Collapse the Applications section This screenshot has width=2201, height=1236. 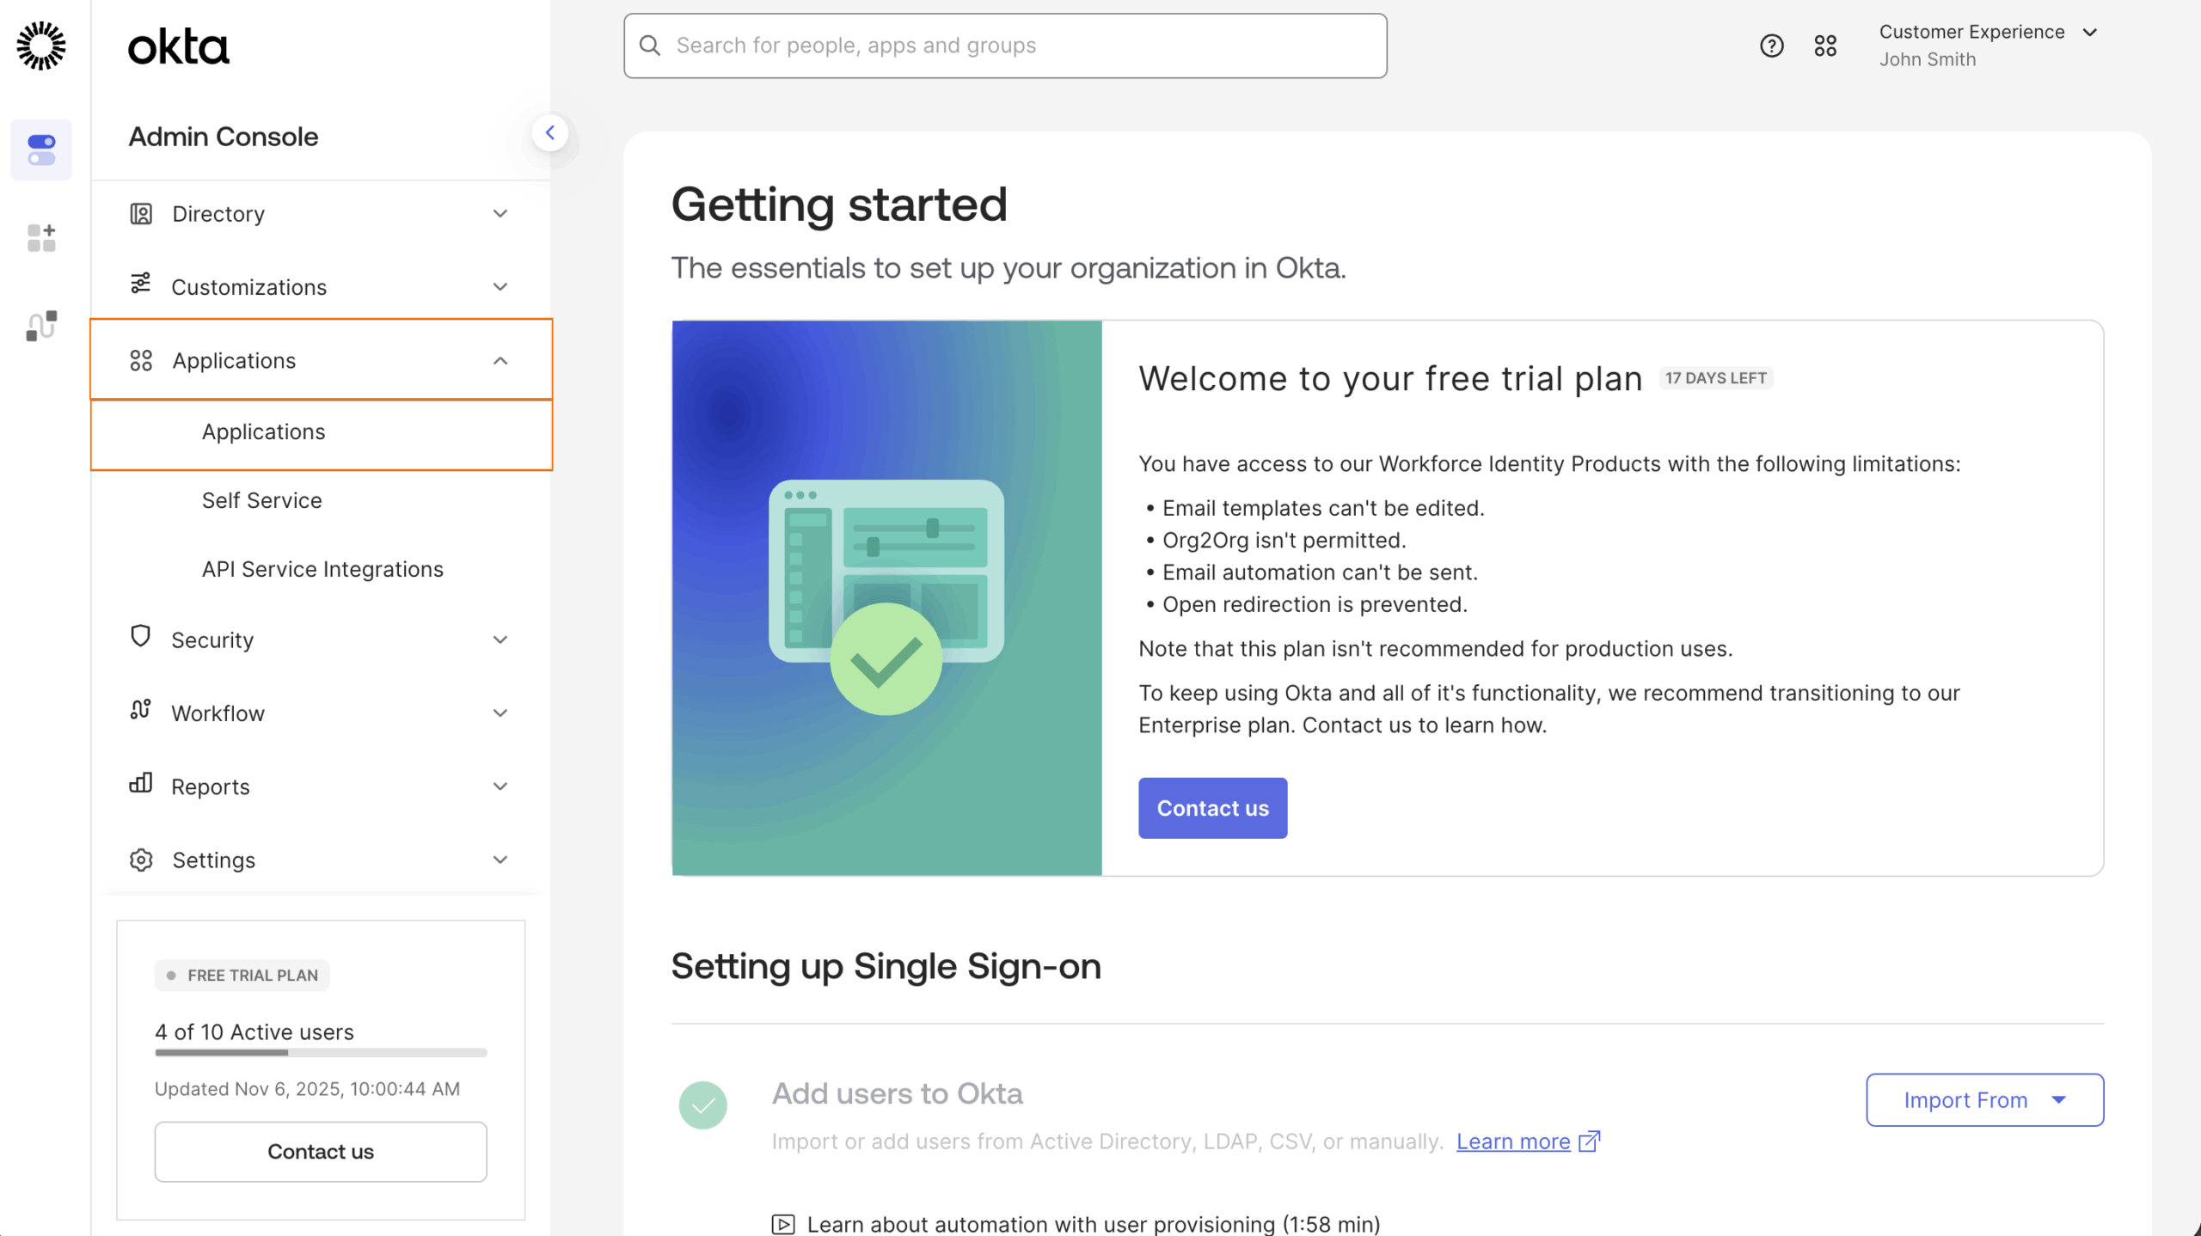(501, 360)
